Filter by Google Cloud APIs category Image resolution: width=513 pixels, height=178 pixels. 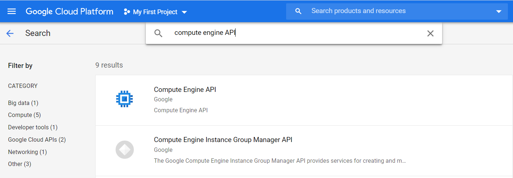tap(37, 139)
